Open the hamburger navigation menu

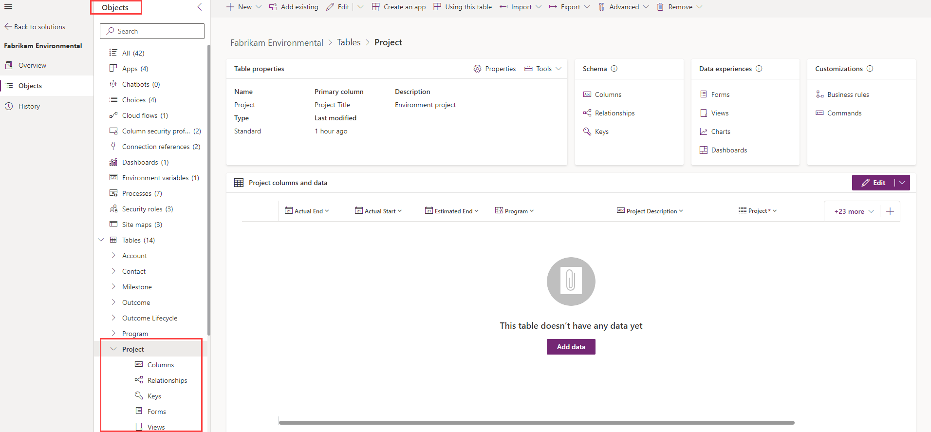8,7
